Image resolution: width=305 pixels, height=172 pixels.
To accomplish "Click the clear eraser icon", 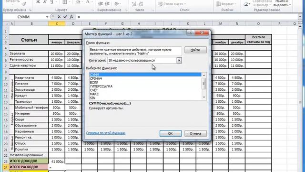I will [246, 4].
